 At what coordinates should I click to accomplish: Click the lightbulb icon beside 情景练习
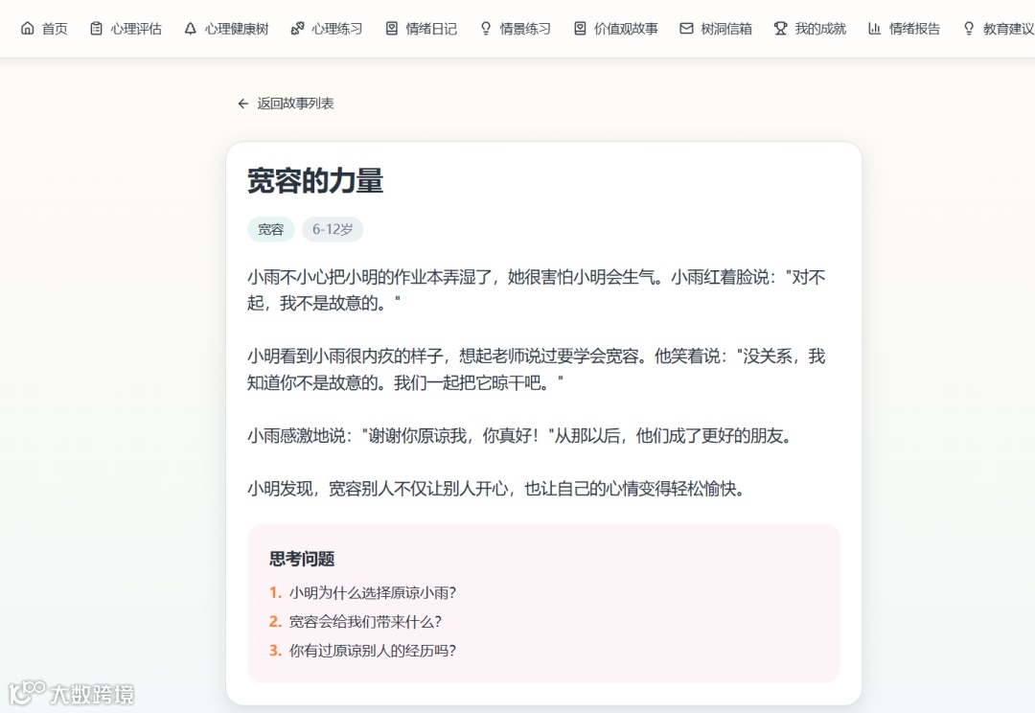coord(486,29)
